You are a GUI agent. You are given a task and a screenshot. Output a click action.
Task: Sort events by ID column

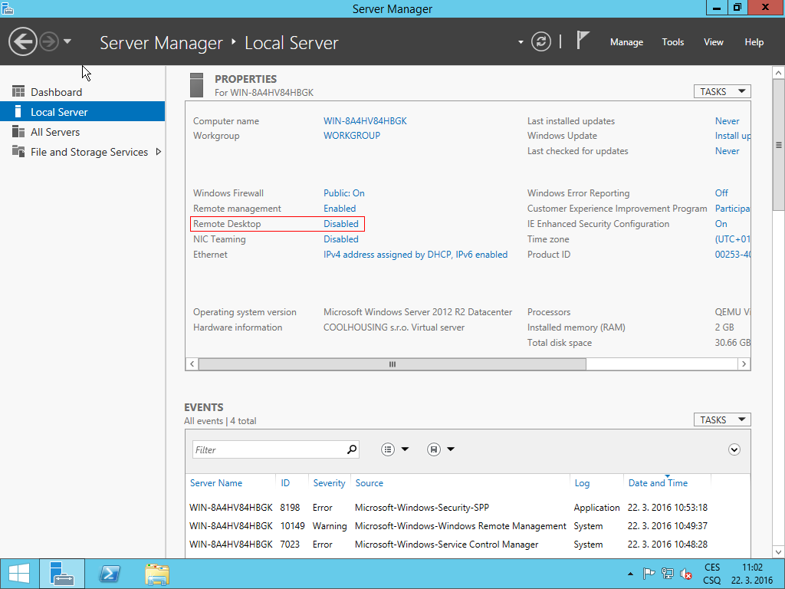tap(285, 483)
